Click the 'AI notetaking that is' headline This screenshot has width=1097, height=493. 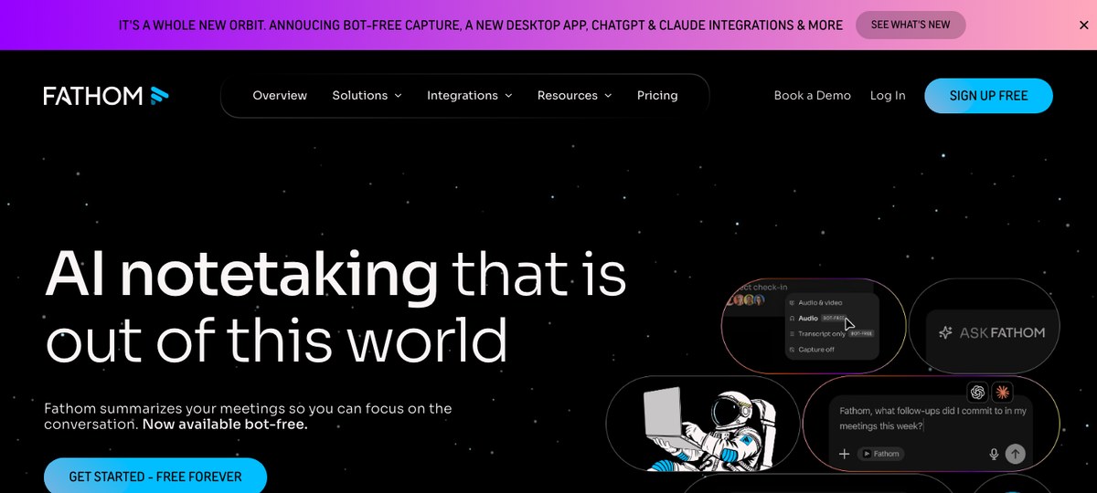coord(335,274)
